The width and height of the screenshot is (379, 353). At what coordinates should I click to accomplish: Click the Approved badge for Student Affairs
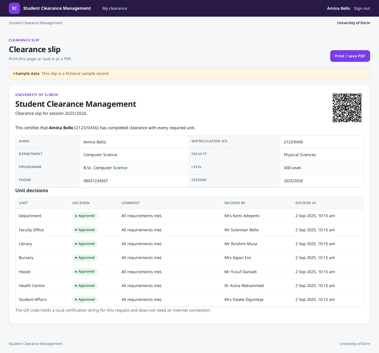click(x=85, y=299)
